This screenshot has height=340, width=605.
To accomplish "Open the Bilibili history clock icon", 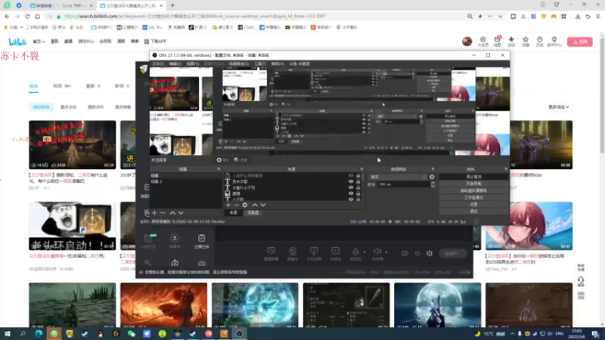I will [x=539, y=40].
